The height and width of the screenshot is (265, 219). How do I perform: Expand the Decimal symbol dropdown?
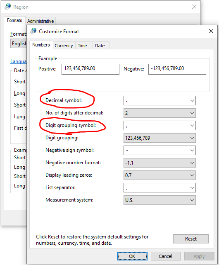coord(159,101)
